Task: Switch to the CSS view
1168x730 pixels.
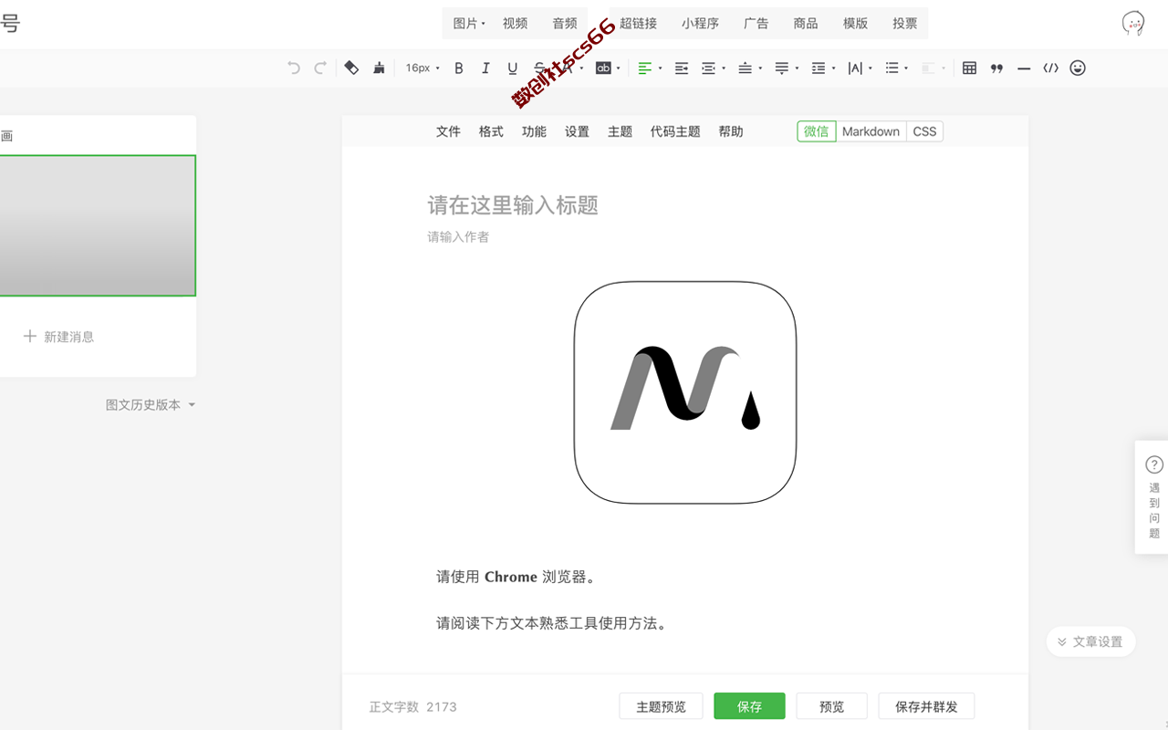Action: click(x=924, y=131)
